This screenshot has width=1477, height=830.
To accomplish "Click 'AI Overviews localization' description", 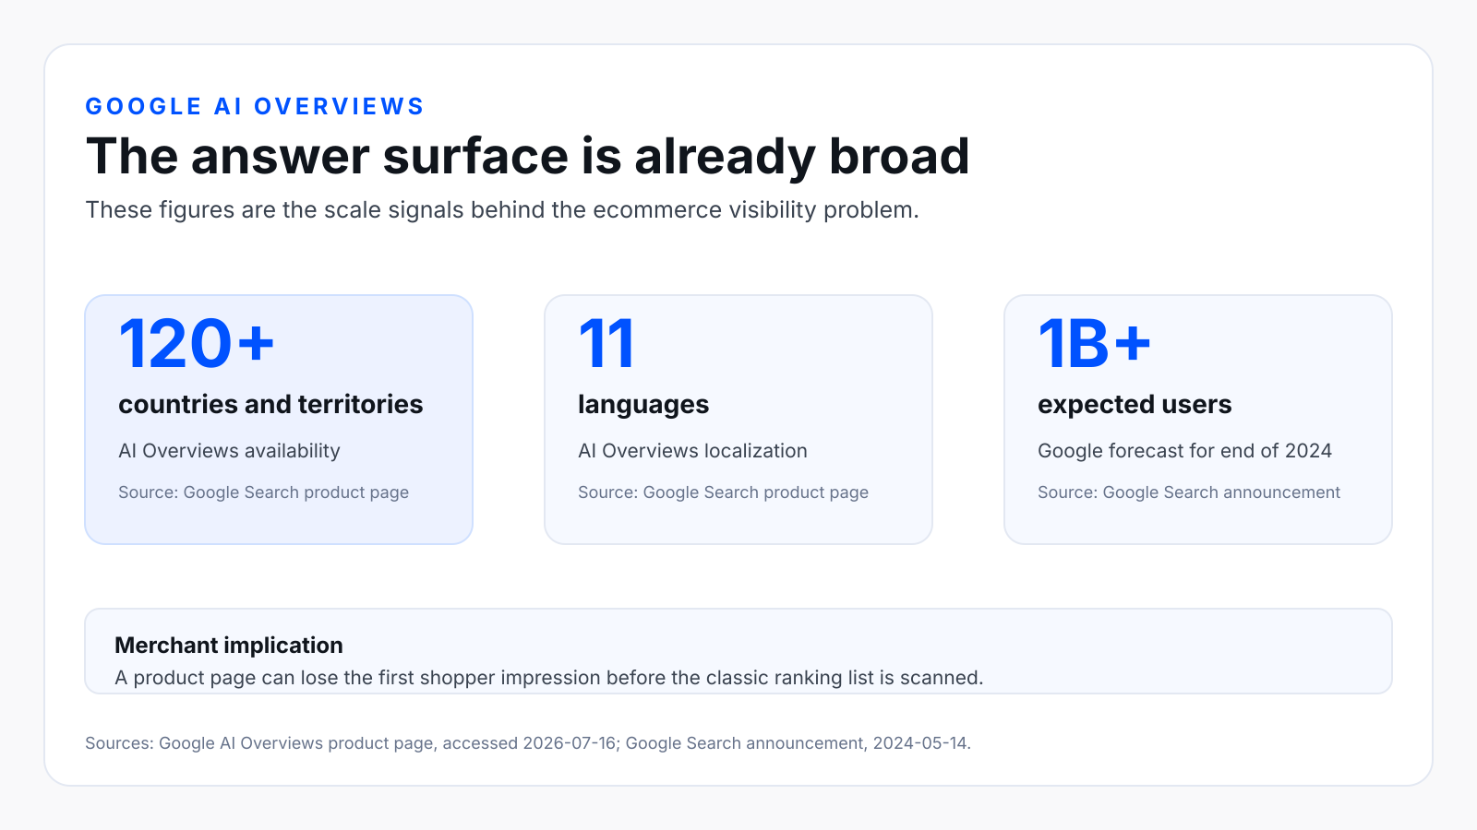I will pyautogui.click(x=692, y=451).
